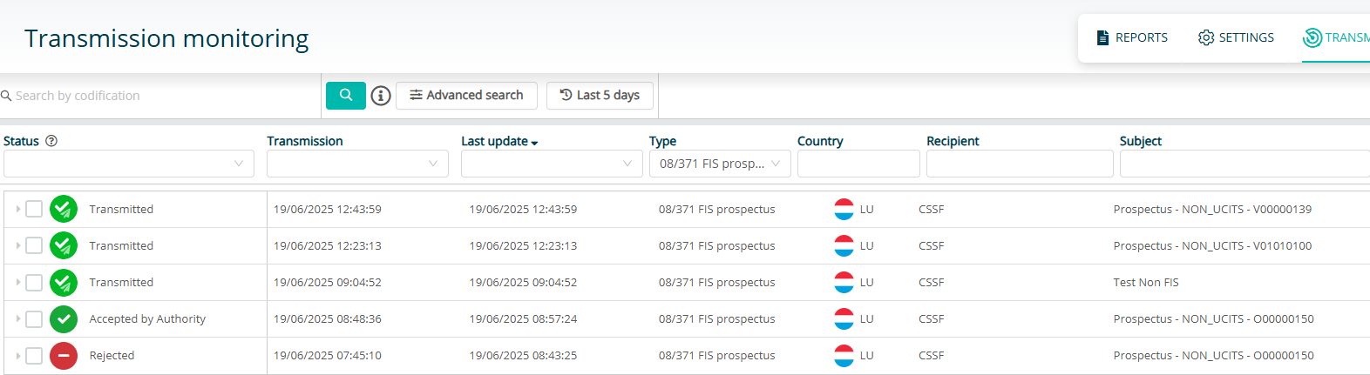Expand the Rejected row details arrow
The height and width of the screenshot is (375, 1370).
coord(17,356)
